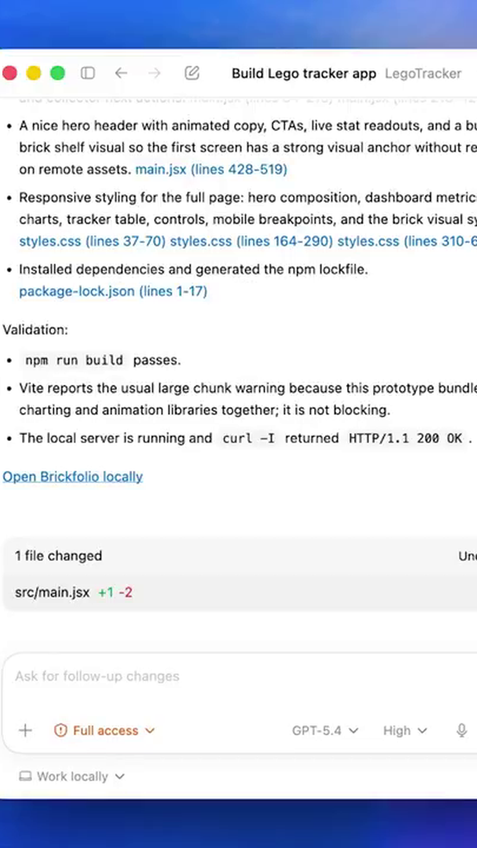Screen dimensions: 477x848
Task: Select the LegoTracker project tab
Action: [x=423, y=73]
